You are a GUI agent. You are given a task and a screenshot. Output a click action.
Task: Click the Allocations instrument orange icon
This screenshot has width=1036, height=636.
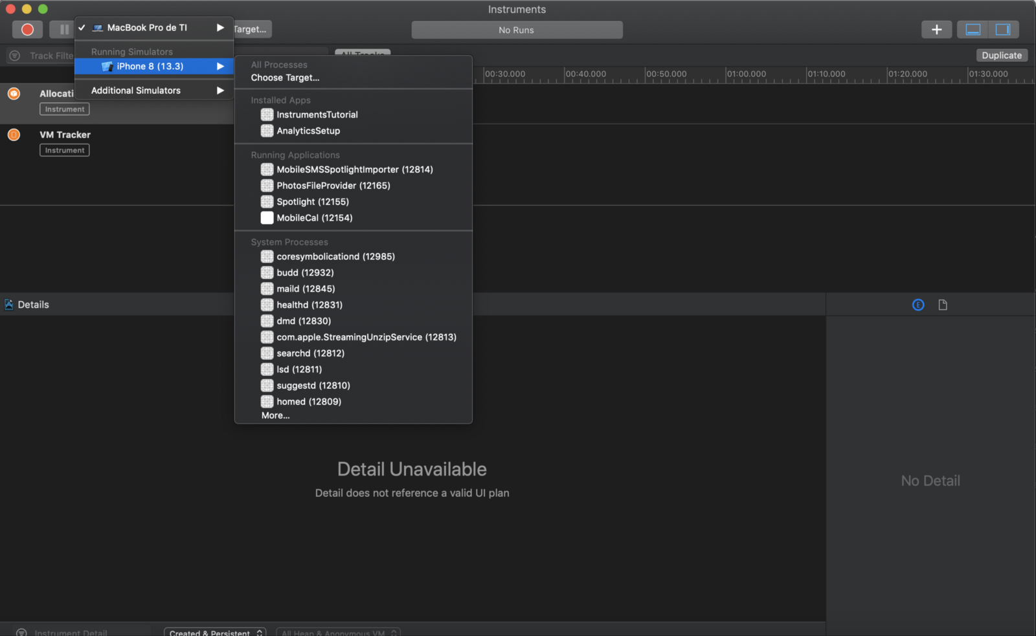pos(14,94)
